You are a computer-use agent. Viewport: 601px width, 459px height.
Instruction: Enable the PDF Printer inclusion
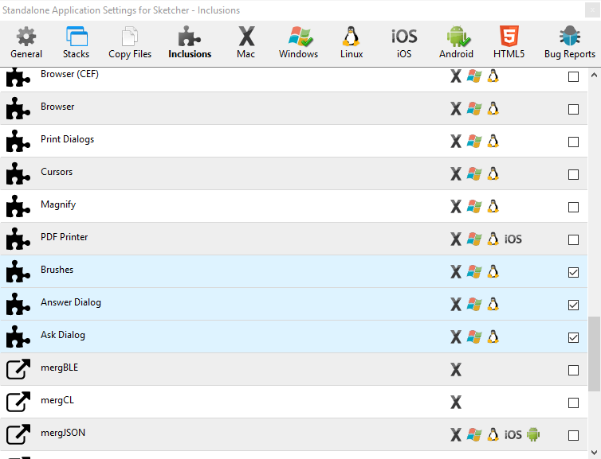(573, 239)
